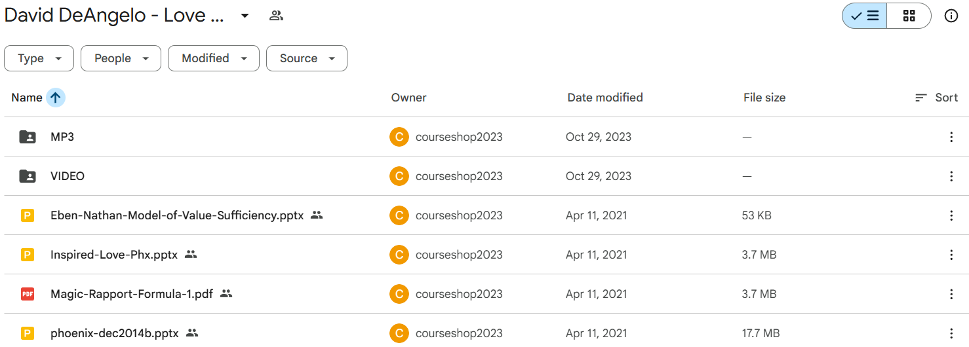Switch to list layout view

click(865, 16)
